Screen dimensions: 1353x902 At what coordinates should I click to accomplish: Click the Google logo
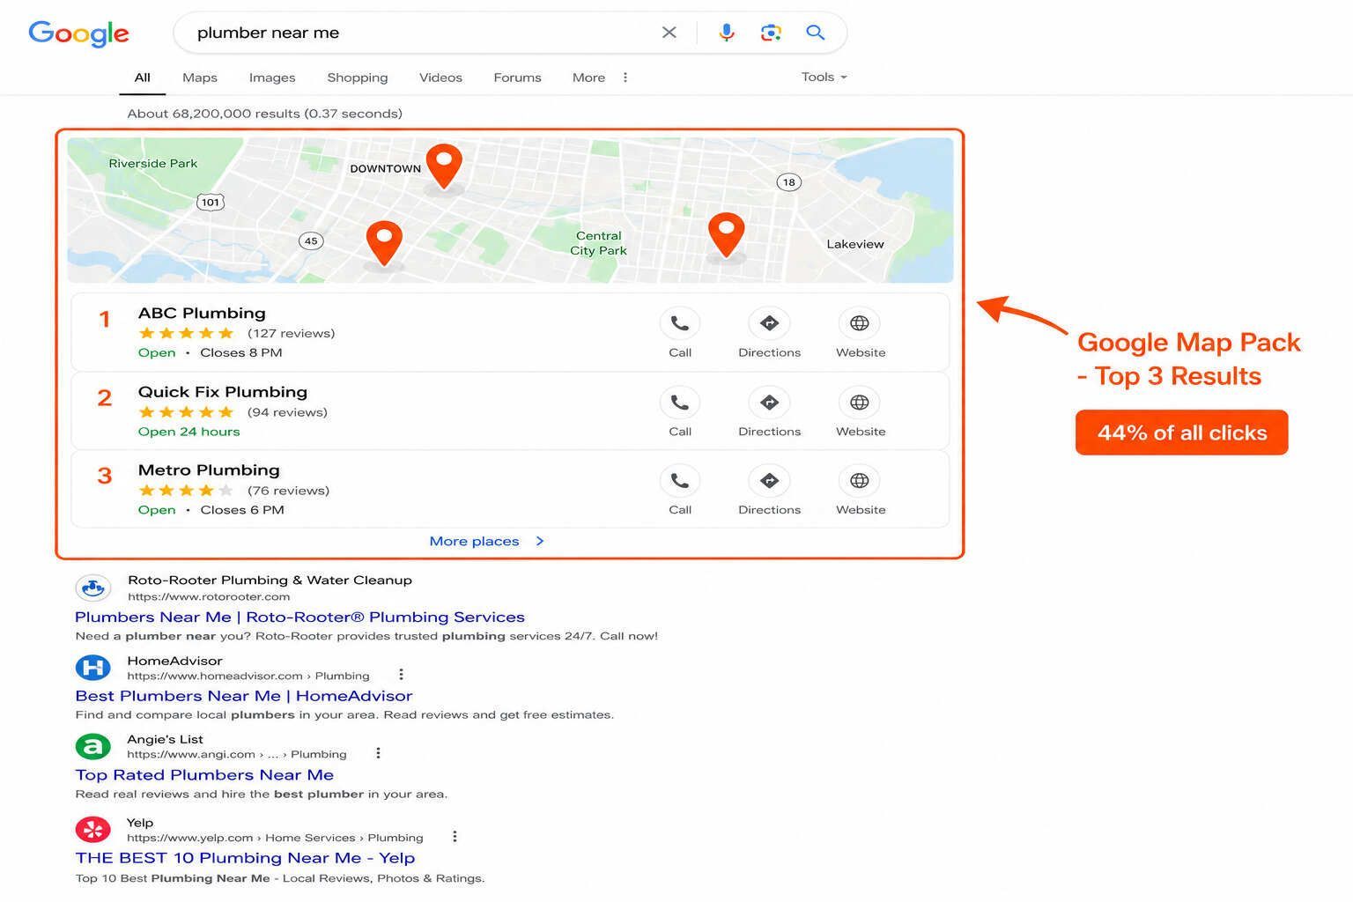pyautogui.click(x=78, y=33)
